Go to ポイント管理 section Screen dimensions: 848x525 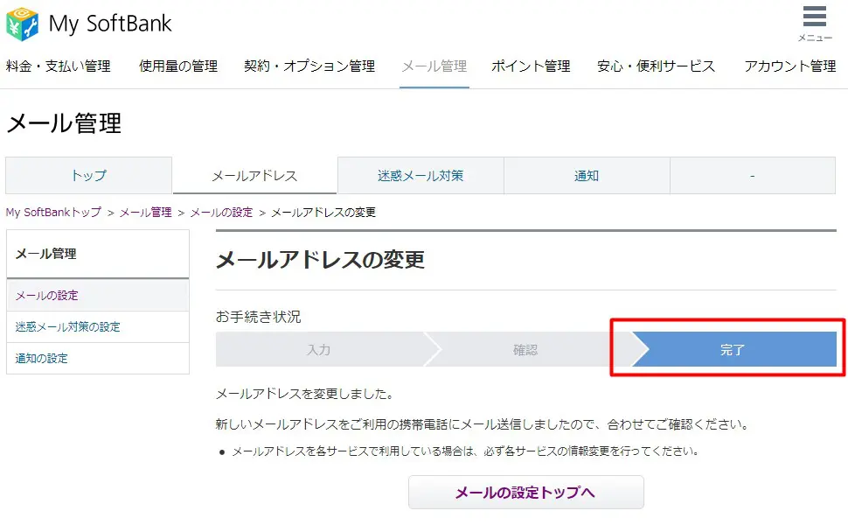[531, 66]
